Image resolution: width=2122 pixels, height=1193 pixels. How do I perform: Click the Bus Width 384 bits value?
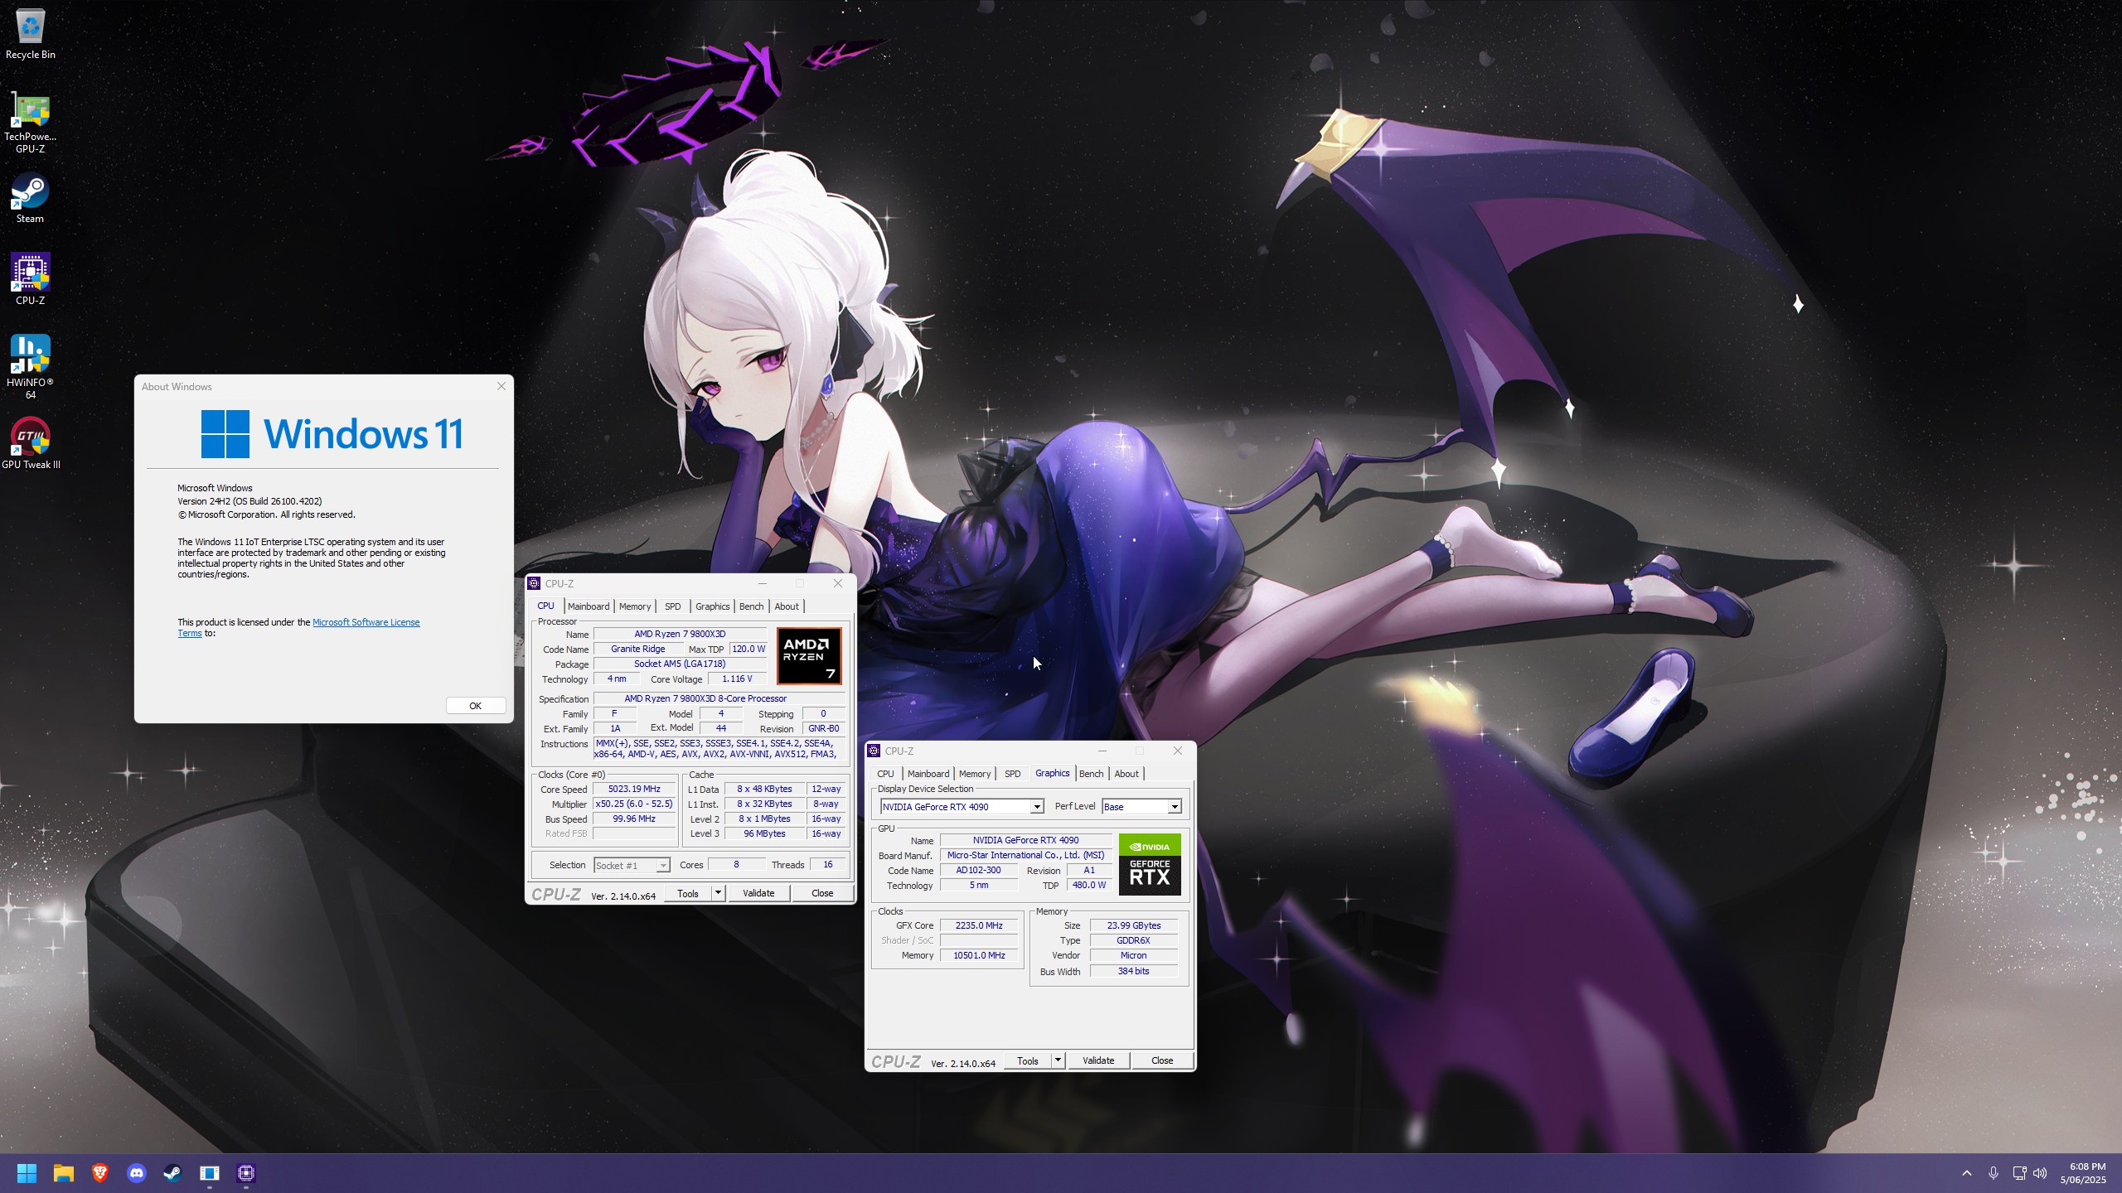pyautogui.click(x=1134, y=972)
